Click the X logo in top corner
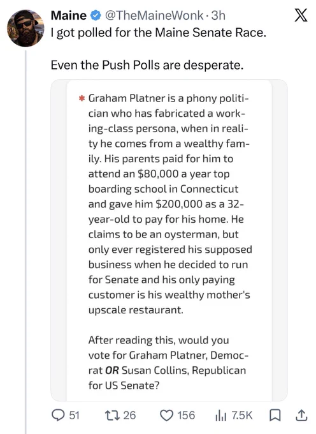This screenshot has height=434, width=316. click(301, 16)
